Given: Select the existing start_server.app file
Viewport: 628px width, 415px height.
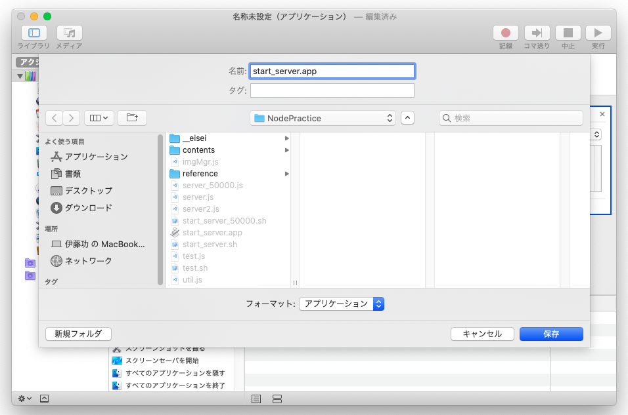Looking at the screenshot, I should [x=206, y=233].
